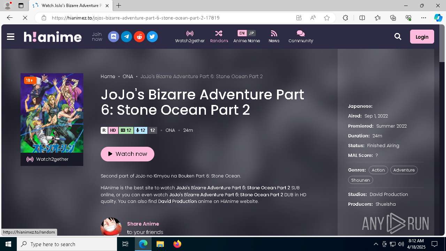446x251 pixels.
Task: Open the ONA breadcrumb link
Action: pyautogui.click(x=128, y=76)
